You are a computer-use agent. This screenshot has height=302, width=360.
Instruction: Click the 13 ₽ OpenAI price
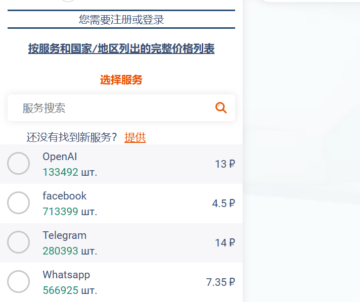pyautogui.click(x=225, y=164)
